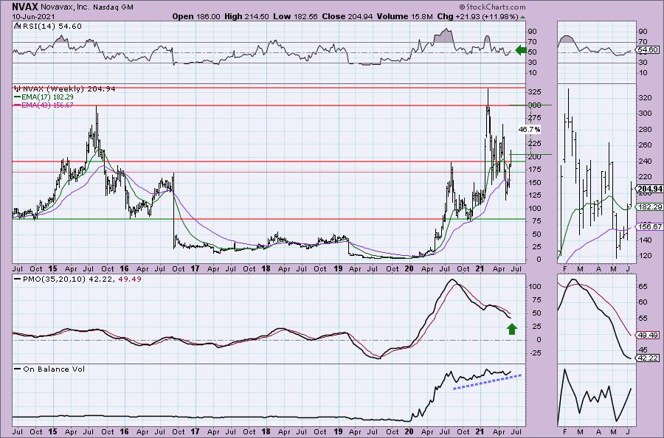Viewport: 664px width, 438px height.
Task: Click the boxed 49.49 PMO signal tag
Action: coord(649,335)
